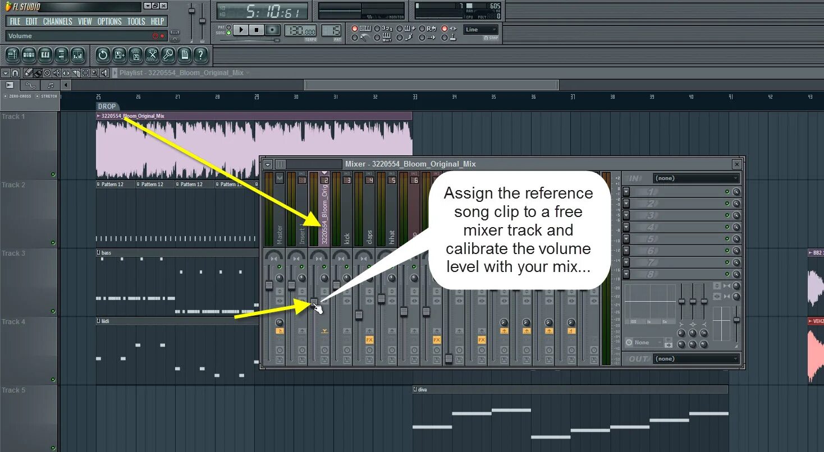Image resolution: width=824 pixels, height=452 pixels.
Task: Click the playlist magnet snap icon
Action: (15, 73)
